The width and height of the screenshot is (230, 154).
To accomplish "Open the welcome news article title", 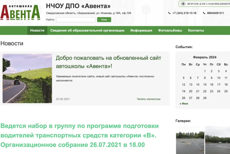I will click(x=108, y=62).
